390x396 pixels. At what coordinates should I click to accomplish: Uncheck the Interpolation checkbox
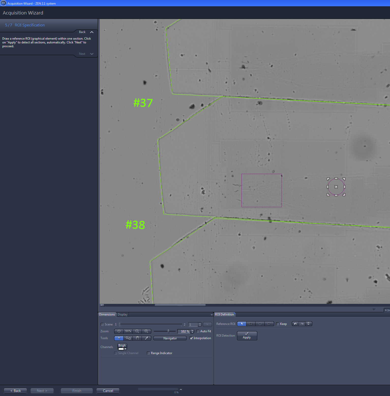point(191,338)
